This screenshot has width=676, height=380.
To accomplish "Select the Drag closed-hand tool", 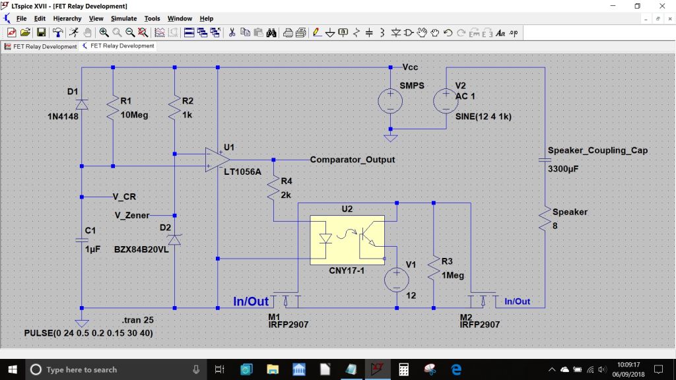I will pos(434,33).
